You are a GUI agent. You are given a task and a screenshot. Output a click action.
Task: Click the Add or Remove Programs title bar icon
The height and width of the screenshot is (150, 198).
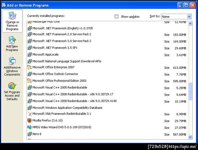tap(4, 5)
